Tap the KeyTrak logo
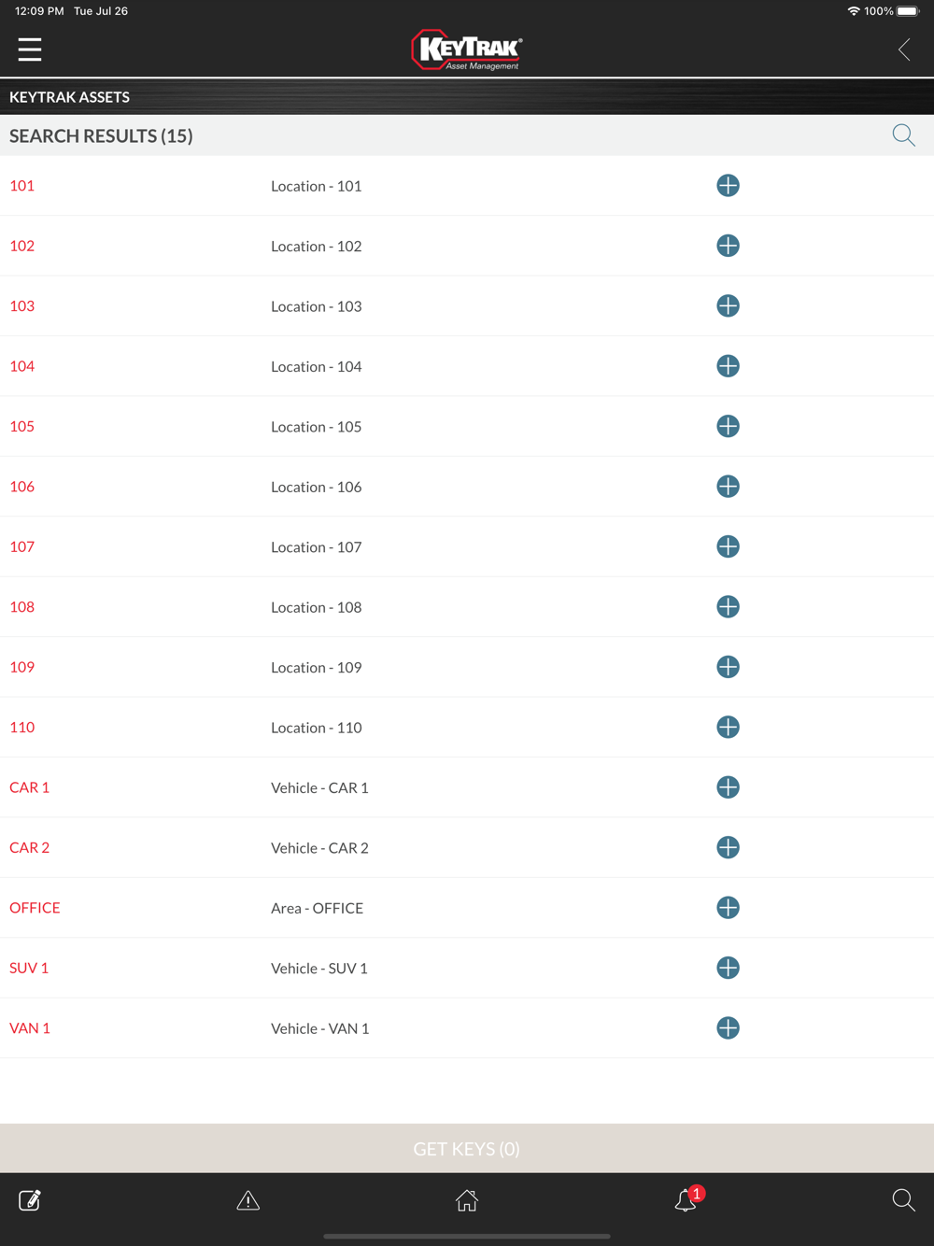Viewport: 934px width, 1246px height. (467, 50)
